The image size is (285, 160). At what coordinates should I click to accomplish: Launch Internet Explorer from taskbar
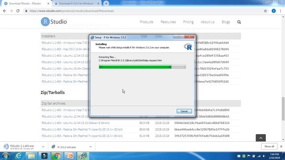pyautogui.click(x=18, y=156)
